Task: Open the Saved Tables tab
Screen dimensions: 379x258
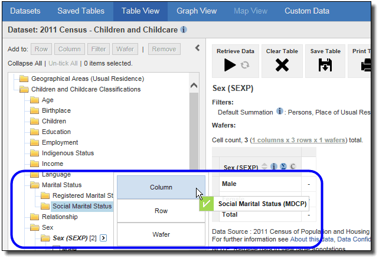Action: point(81,11)
